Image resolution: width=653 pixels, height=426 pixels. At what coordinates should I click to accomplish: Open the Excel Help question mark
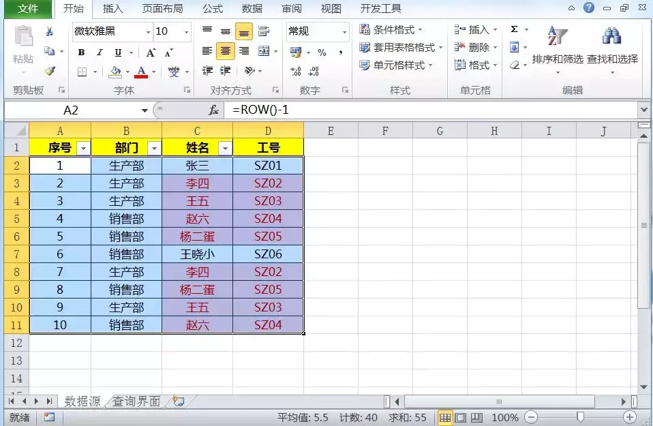click(589, 7)
